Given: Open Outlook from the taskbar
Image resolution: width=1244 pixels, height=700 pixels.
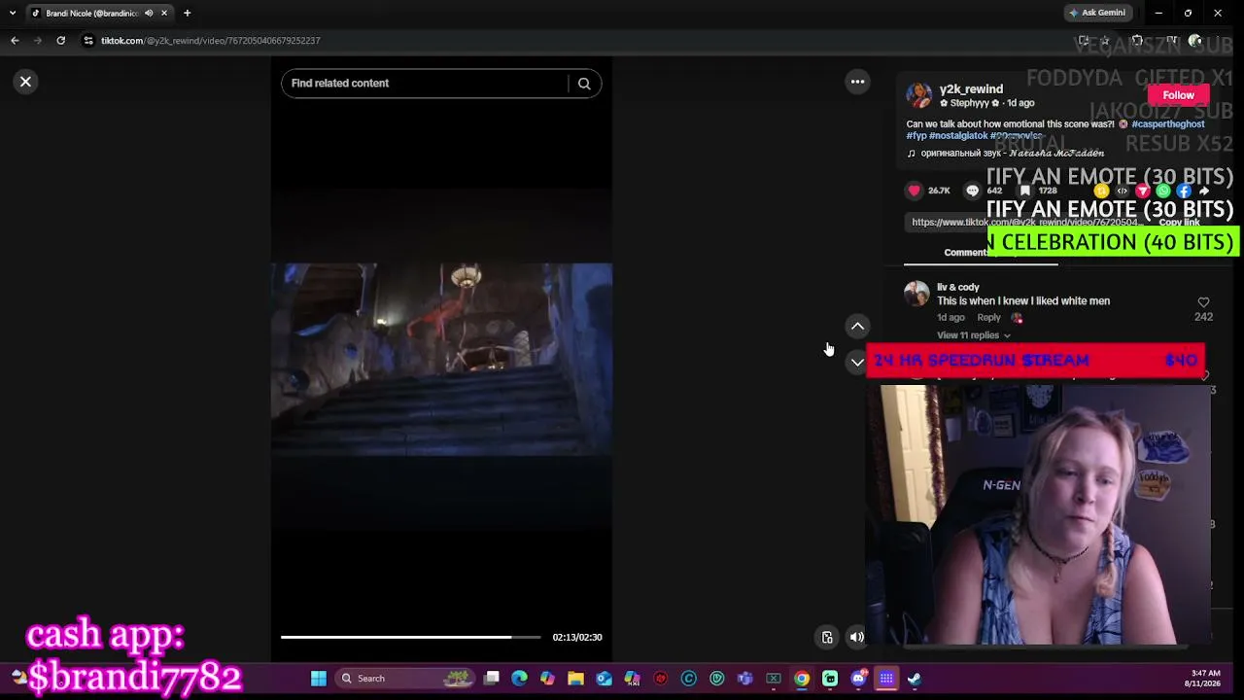Looking at the screenshot, I should pyautogui.click(x=605, y=679).
